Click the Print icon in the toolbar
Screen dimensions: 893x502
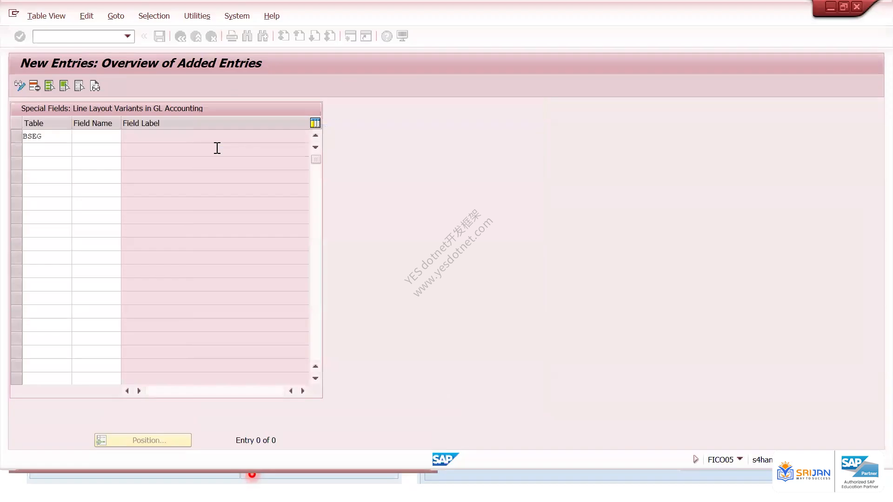(x=232, y=36)
